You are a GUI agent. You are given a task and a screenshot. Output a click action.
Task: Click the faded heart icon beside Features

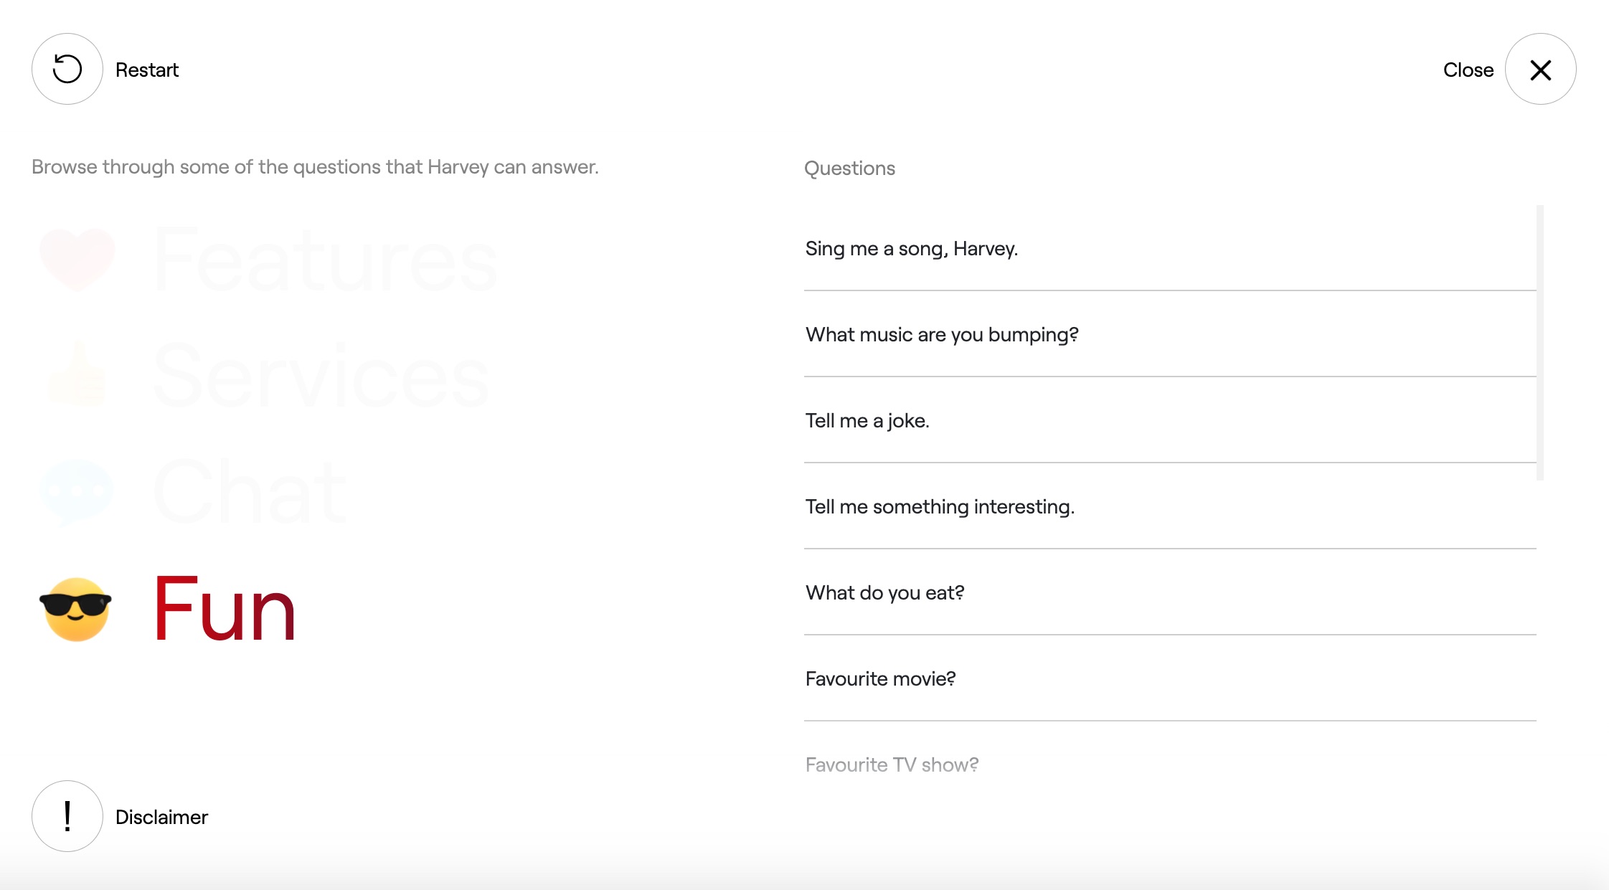click(x=77, y=259)
